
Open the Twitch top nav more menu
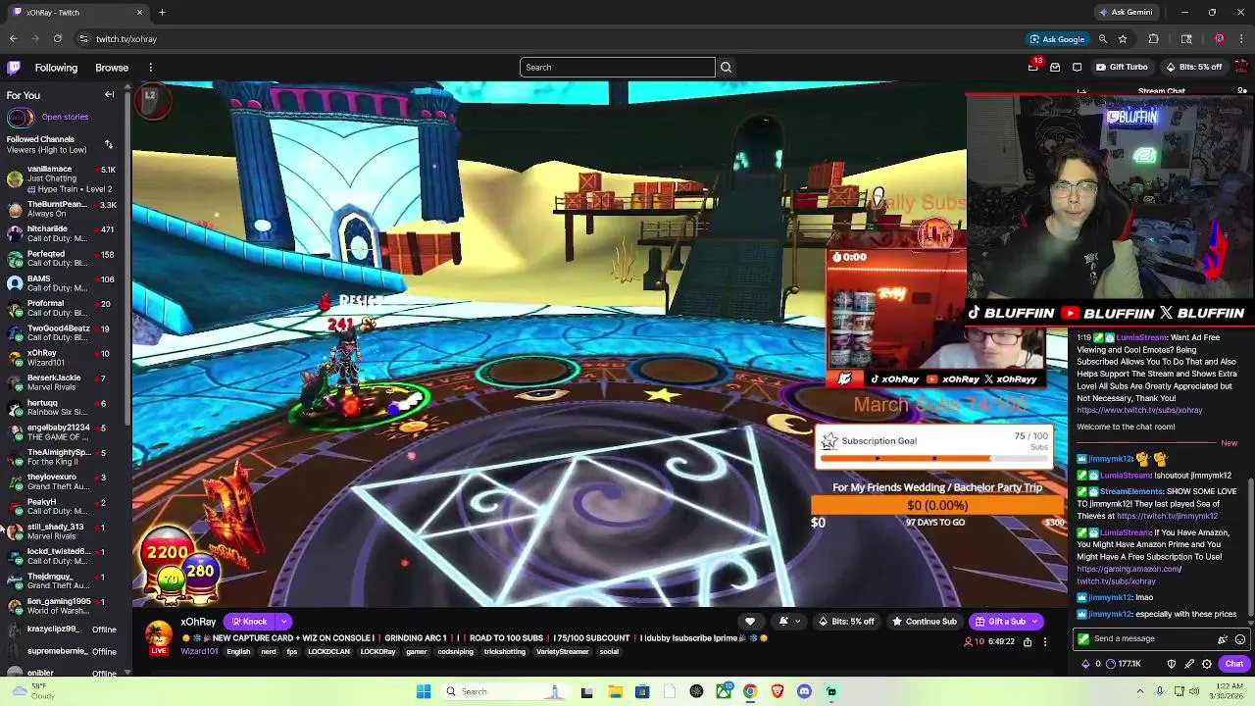tap(150, 68)
